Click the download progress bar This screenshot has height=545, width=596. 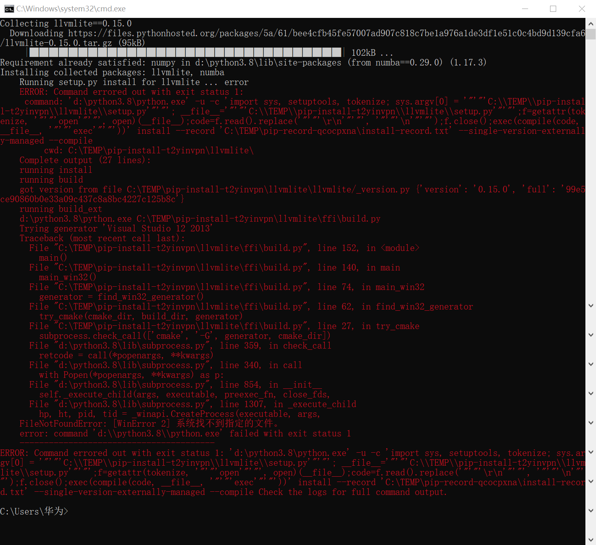(185, 52)
